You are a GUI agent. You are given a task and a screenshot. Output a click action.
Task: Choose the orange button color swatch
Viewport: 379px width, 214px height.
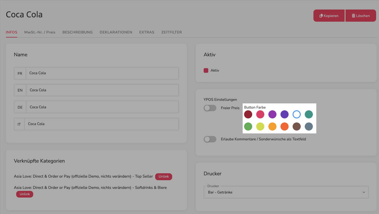272,126
